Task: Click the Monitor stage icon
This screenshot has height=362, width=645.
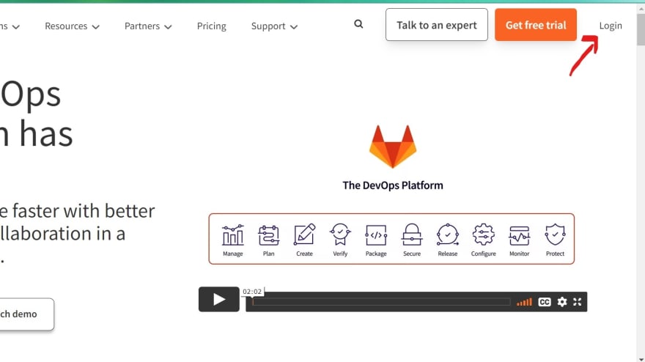Action: tap(519, 236)
